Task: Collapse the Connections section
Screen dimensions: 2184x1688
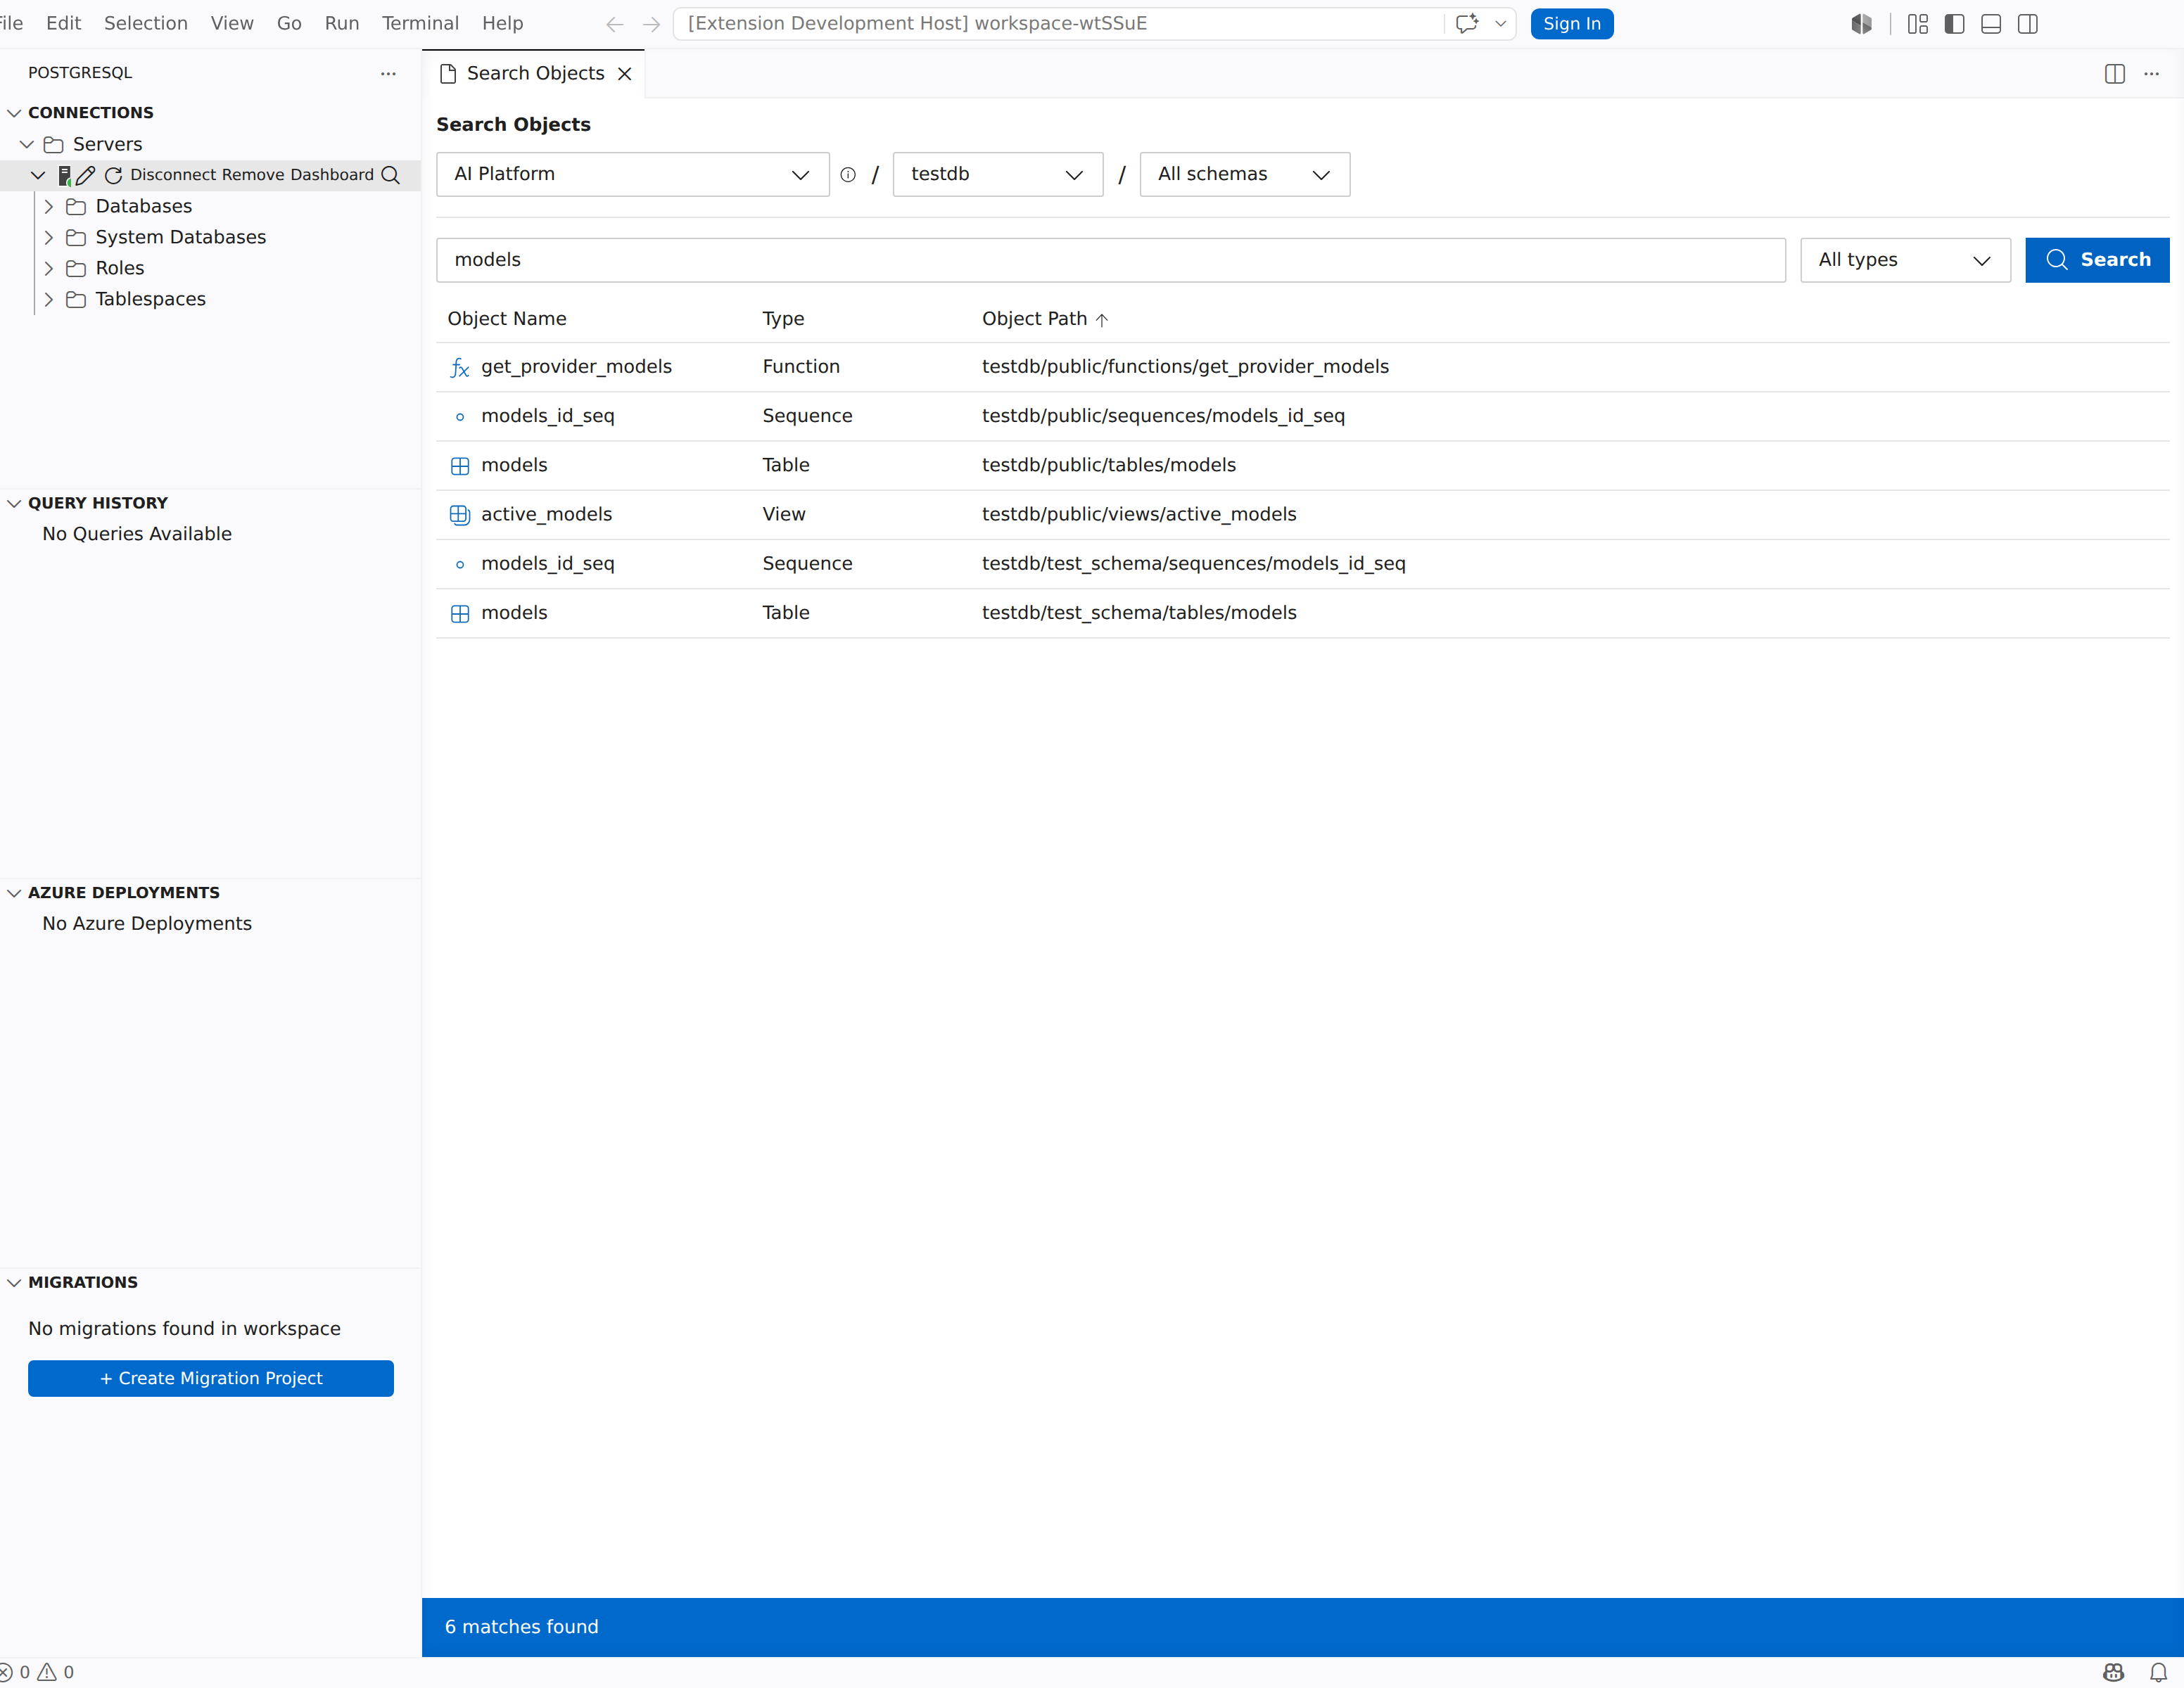Action: point(14,113)
